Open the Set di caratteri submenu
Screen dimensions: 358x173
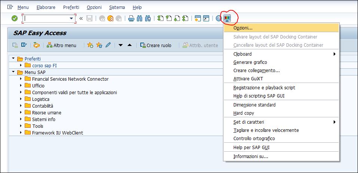click(281, 122)
